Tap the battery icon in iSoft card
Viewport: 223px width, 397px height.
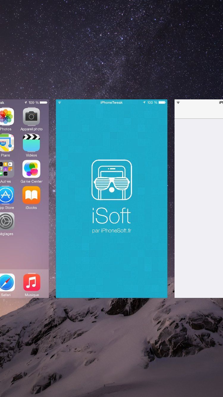point(162,103)
